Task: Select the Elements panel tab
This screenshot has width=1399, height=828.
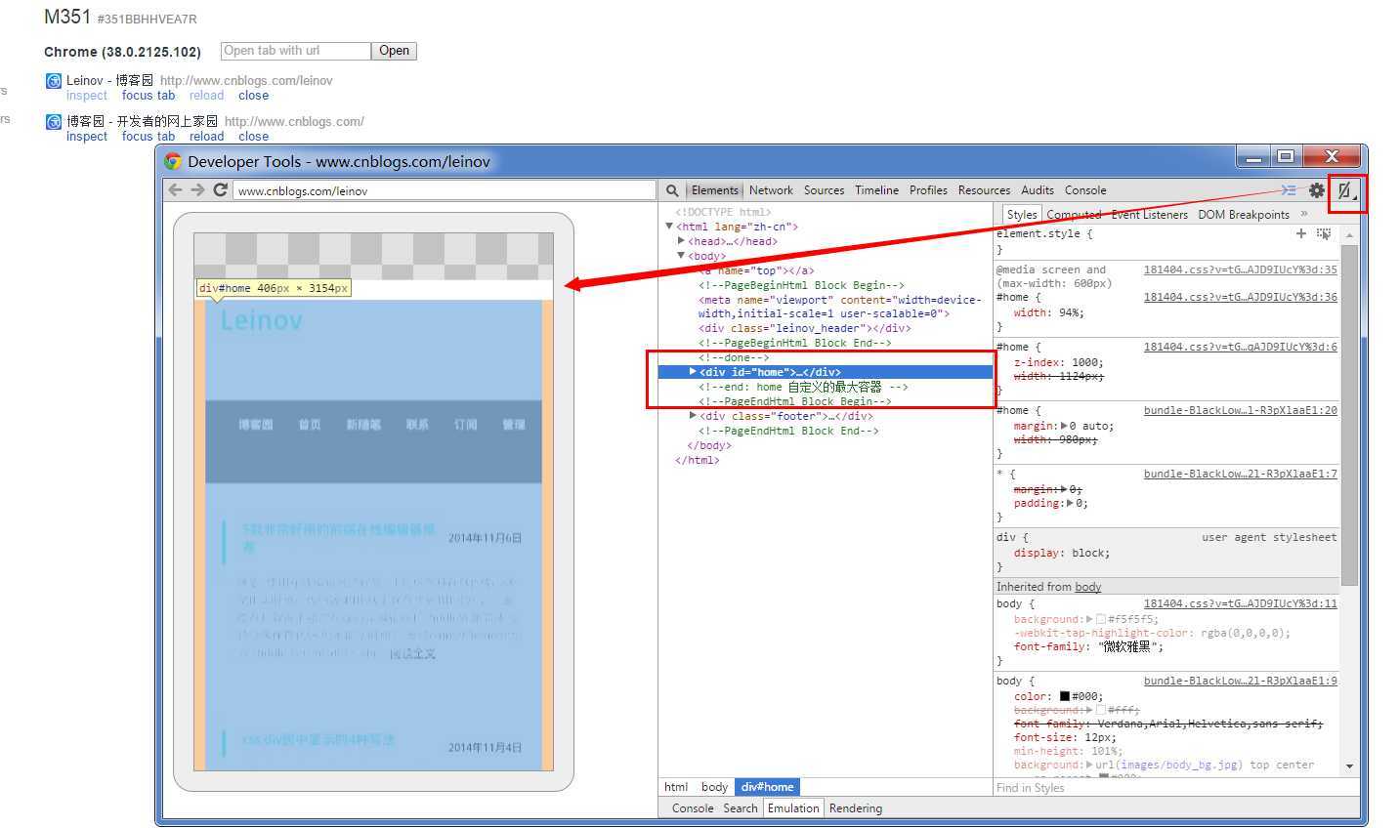Action: (x=715, y=190)
